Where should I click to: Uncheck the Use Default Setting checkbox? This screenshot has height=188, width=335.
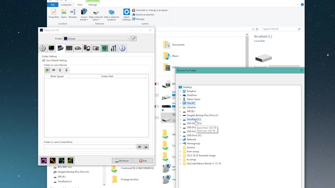click(44, 60)
